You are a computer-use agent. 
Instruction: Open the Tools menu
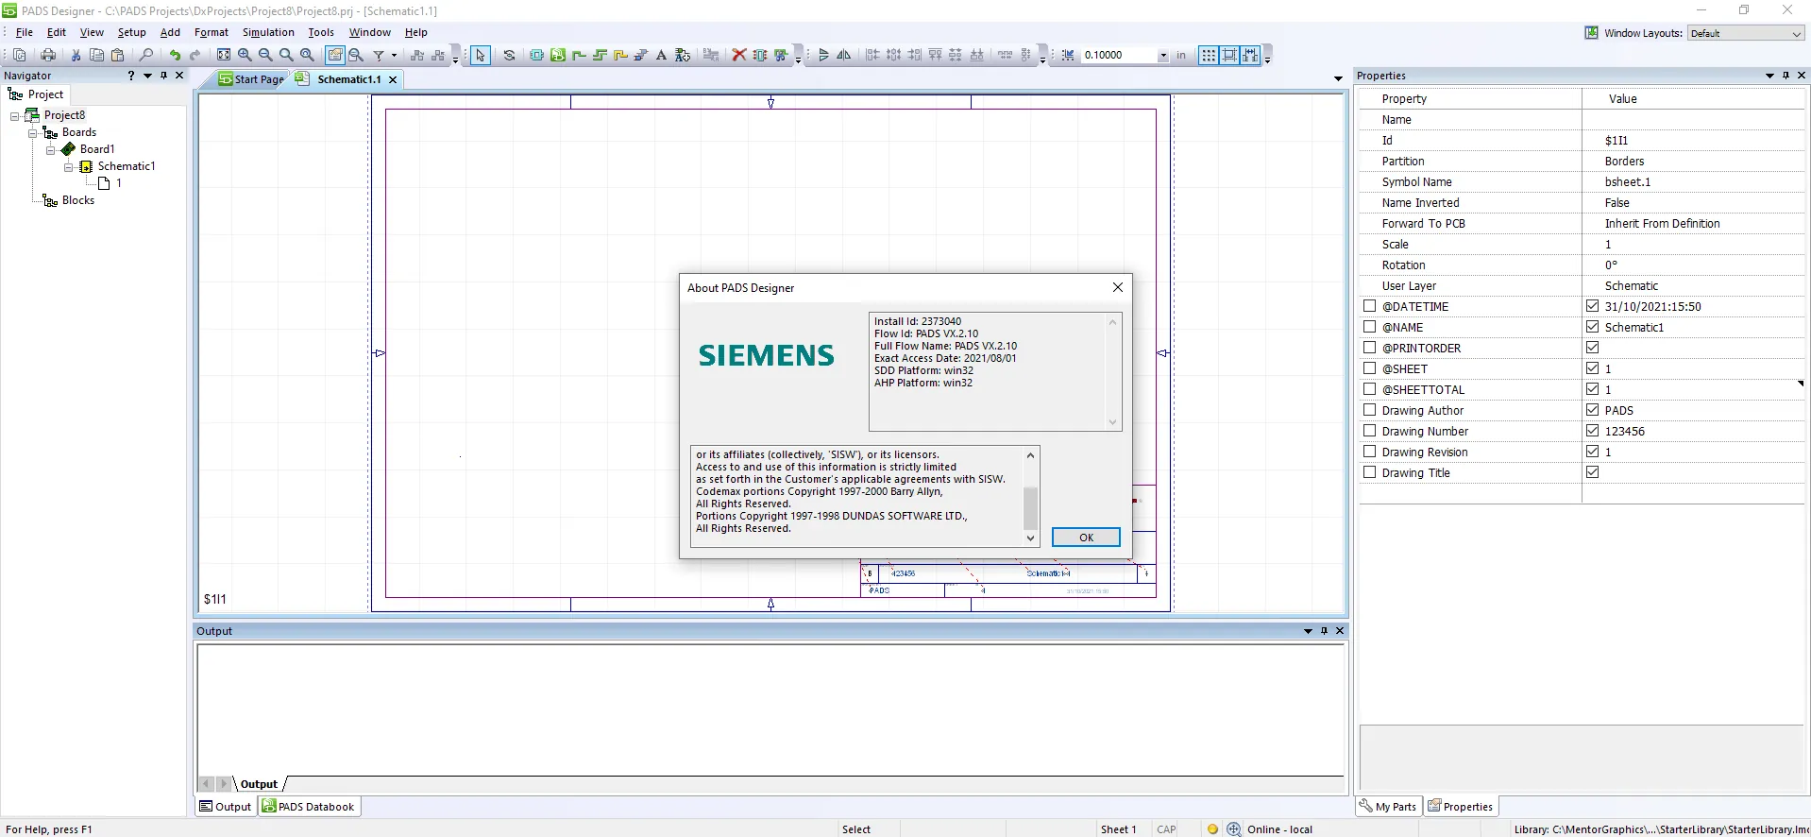tap(321, 32)
